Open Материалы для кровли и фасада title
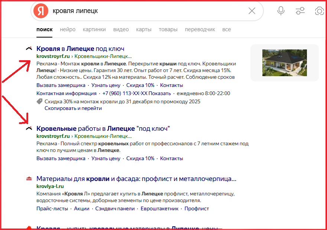This screenshot has width=327, height=230. pyautogui.click(x=136, y=179)
